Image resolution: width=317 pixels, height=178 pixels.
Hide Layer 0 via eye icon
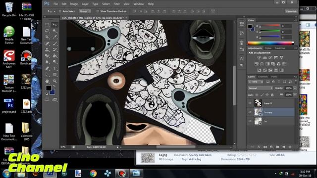[250, 103]
